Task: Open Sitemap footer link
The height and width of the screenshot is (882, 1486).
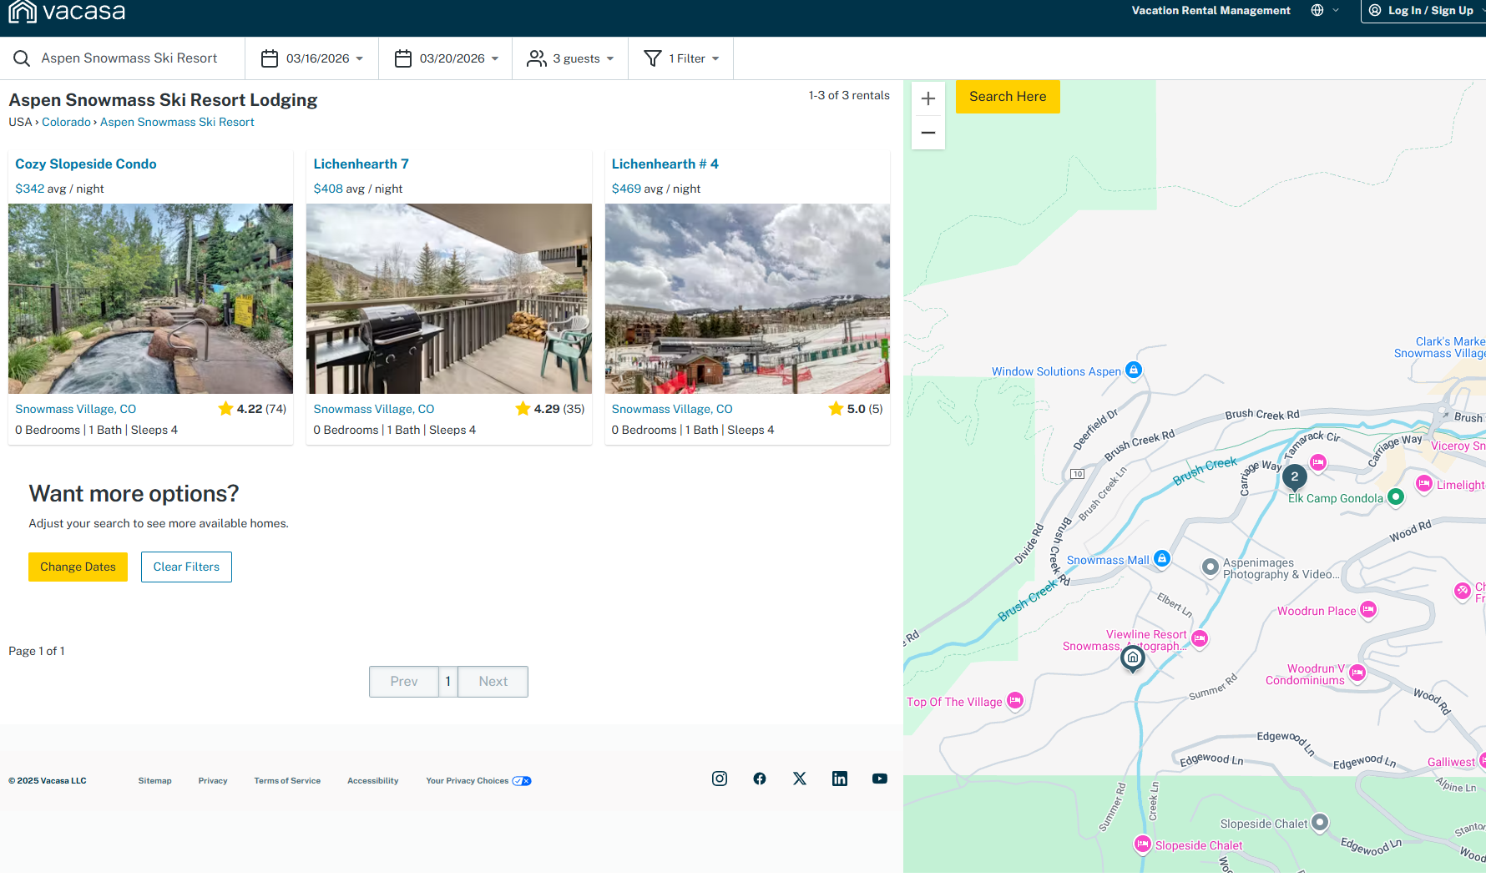Action: 155,781
